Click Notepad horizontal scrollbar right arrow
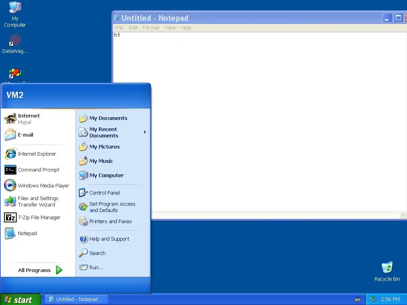Screen dimensions: 407x305 coord(403,215)
